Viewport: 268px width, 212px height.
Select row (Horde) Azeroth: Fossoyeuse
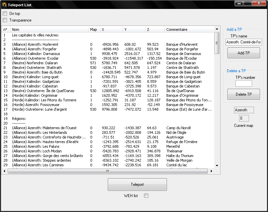(108, 105)
